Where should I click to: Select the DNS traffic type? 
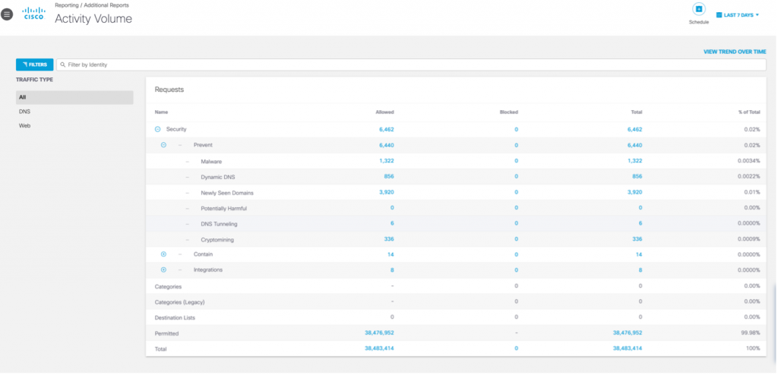pos(25,112)
